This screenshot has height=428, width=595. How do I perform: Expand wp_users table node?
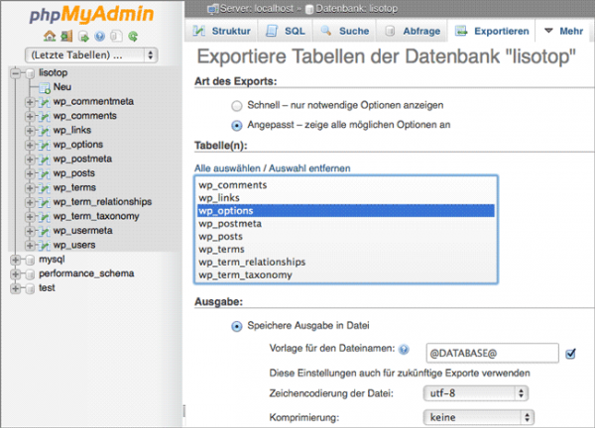pyautogui.click(x=30, y=246)
